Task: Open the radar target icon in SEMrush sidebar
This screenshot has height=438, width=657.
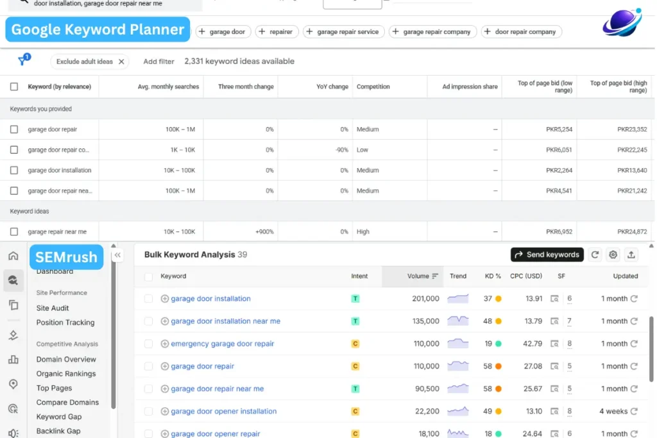Action: [x=13, y=409]
